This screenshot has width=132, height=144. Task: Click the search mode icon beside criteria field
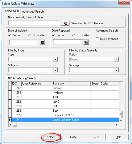65,23
